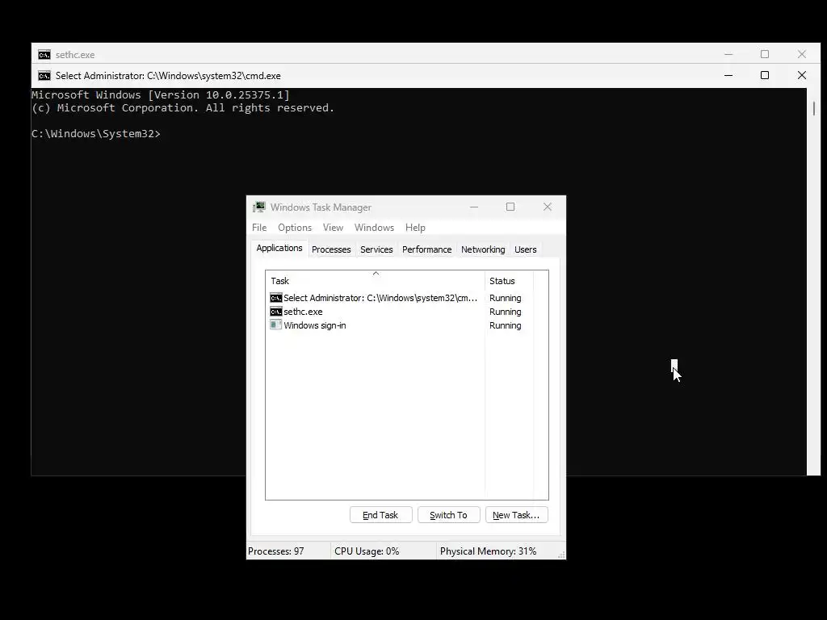827x620 pixels.
Task: Close the sethc.exe window
Action: (x=802, y=54)
